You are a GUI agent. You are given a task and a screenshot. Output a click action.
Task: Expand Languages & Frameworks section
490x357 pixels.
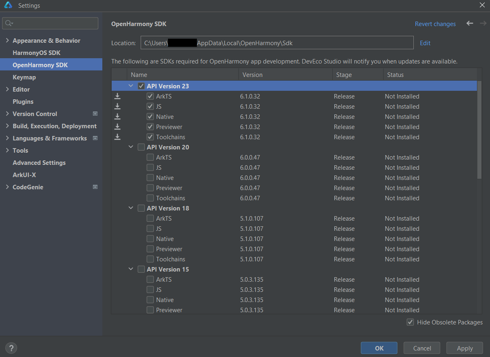tap(7, 138)
